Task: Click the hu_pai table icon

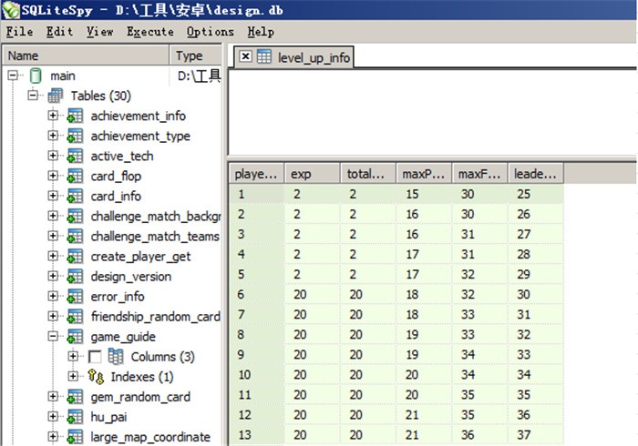Action: pyautogui.click(x=75, y=417)
